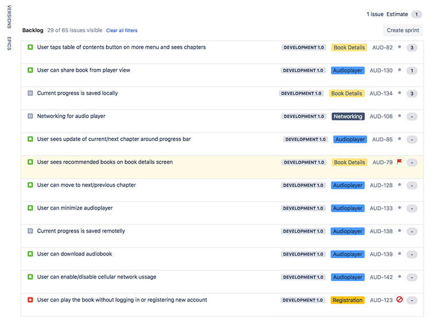Click empty estimate badge on AUD-106
This screenshot has width=431, height=317.
(x=412, y=117)
